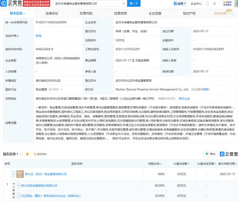Click the 20.00% shareholding value
This screenshot has height=202, width=238.
click(x=160, y=196)
